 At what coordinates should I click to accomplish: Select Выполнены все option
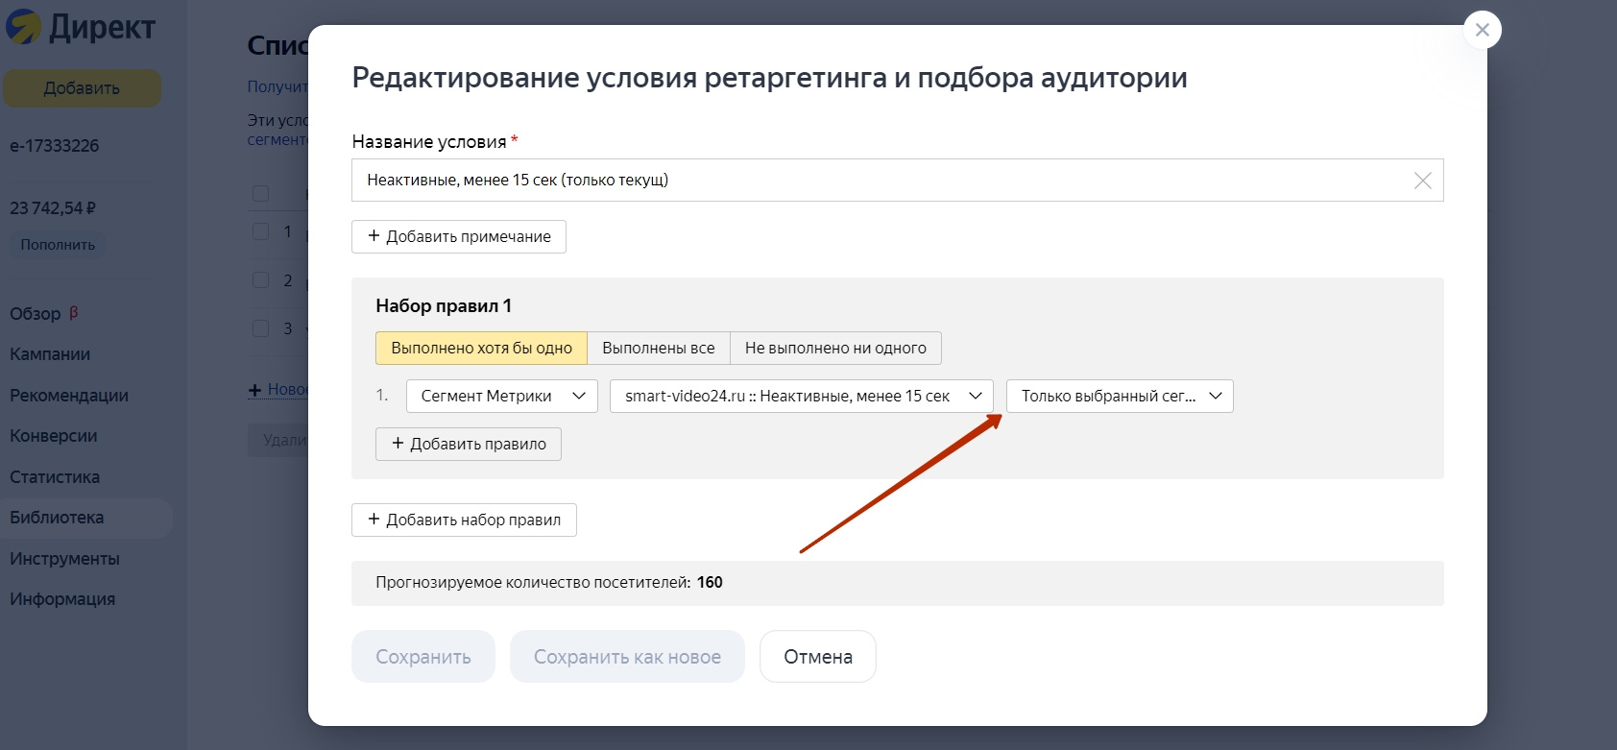[659, 348]
